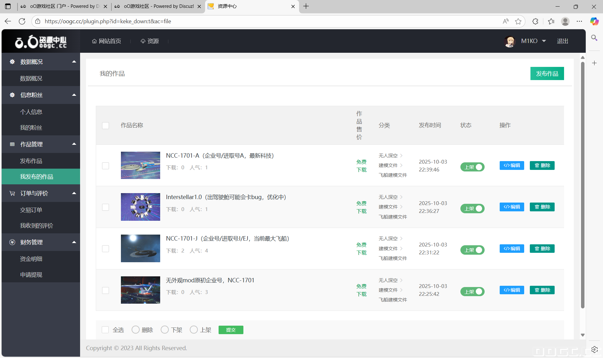This screenshot has height=358, width=603.
Task: Select the 数据概况 gear icon in sidebar
Action: tap(12, 62)
